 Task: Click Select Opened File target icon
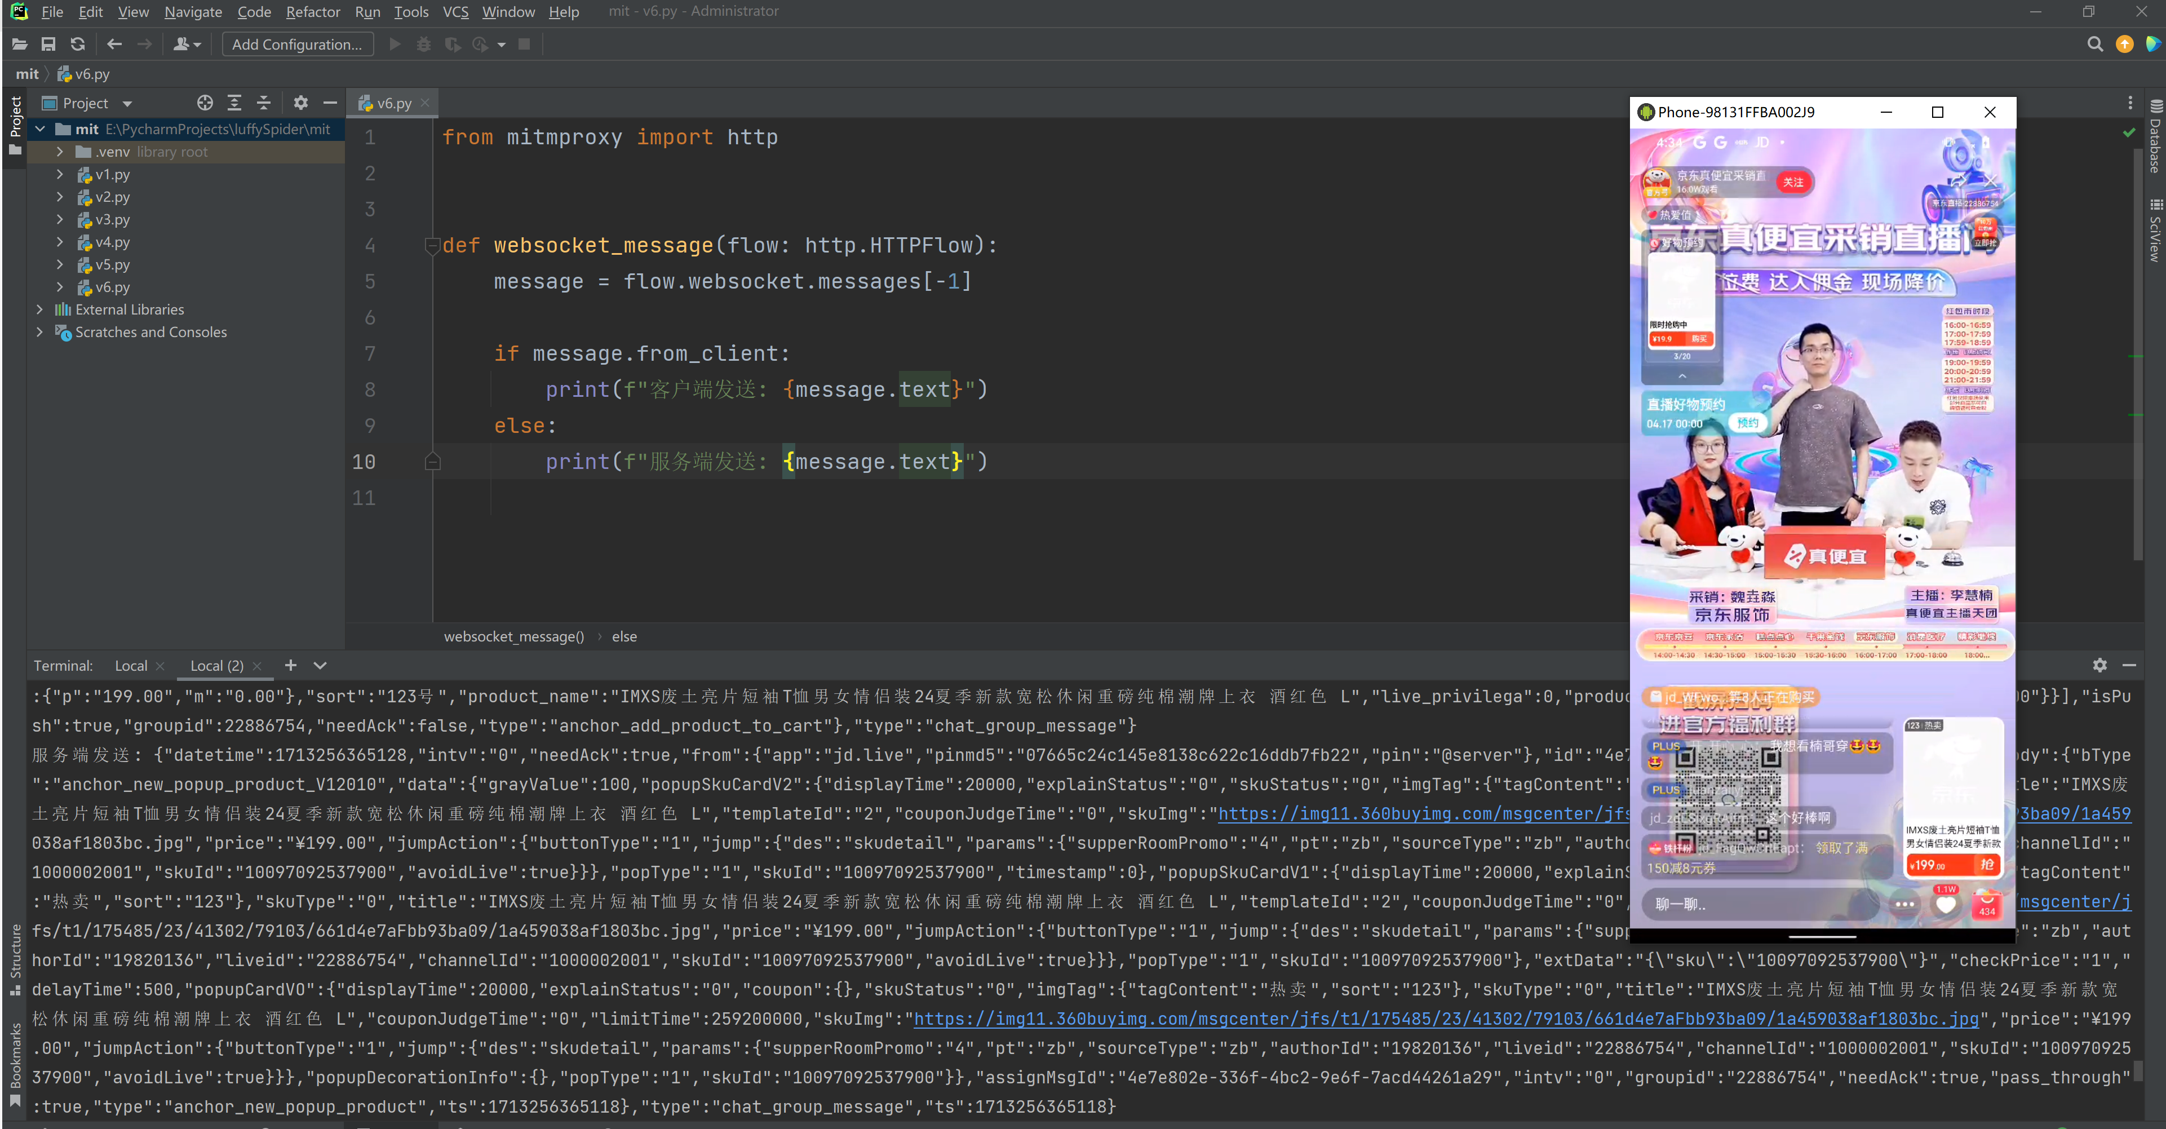[x=205, y=103]
